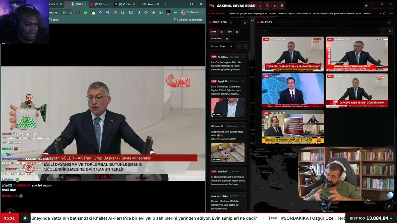
Task: Click the grid icon next to İBB tab
Action: (x=237, y=32)
